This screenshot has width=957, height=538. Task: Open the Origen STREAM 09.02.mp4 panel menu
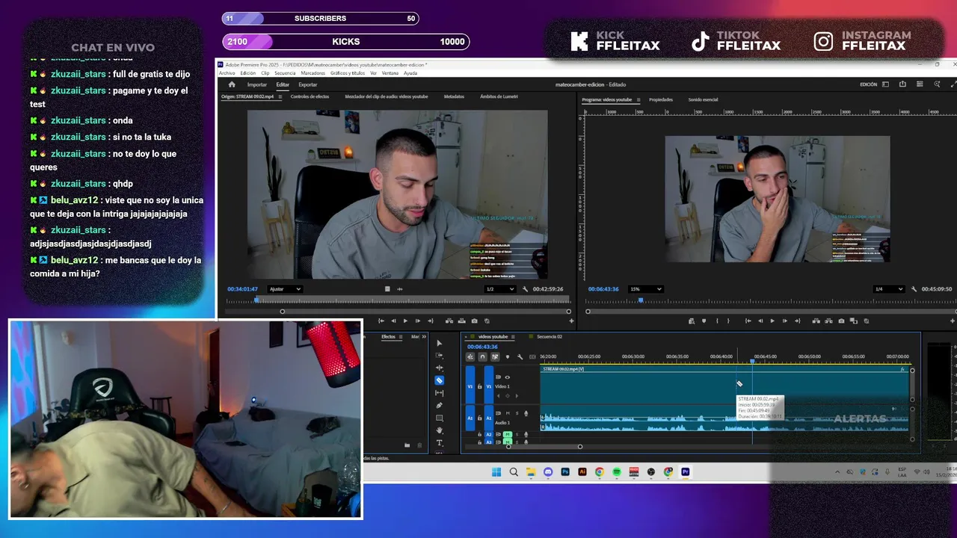280,96
